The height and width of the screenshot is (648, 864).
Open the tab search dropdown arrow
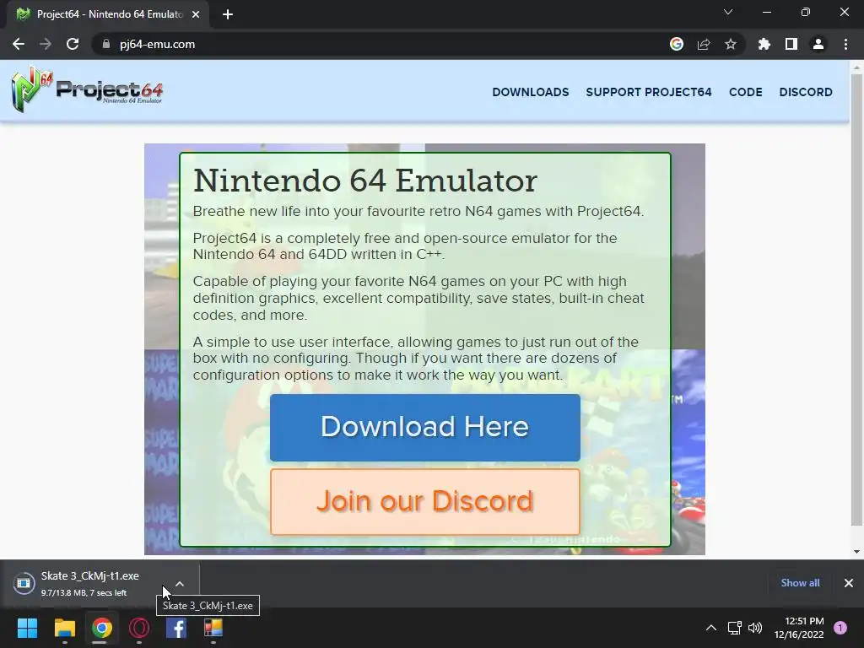coord(728,12)
